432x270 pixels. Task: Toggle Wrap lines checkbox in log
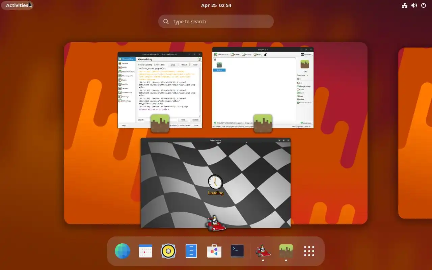pyautogui.click(x=159, y=64)
